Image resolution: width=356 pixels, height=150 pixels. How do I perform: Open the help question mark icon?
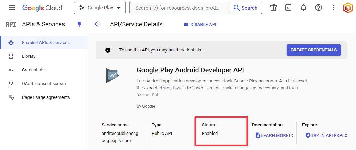[x=319, y=8]
